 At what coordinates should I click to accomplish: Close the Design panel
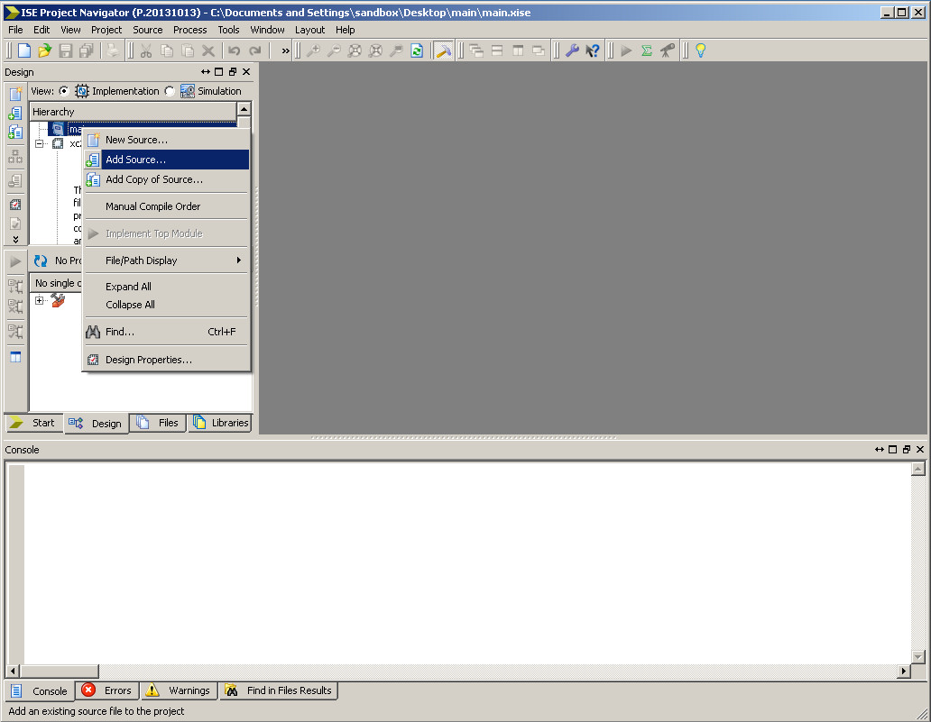point(246,72)
